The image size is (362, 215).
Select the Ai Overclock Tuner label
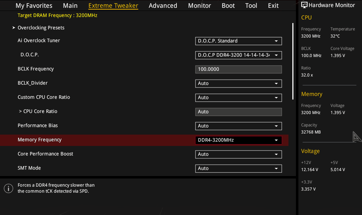[39, 40]
